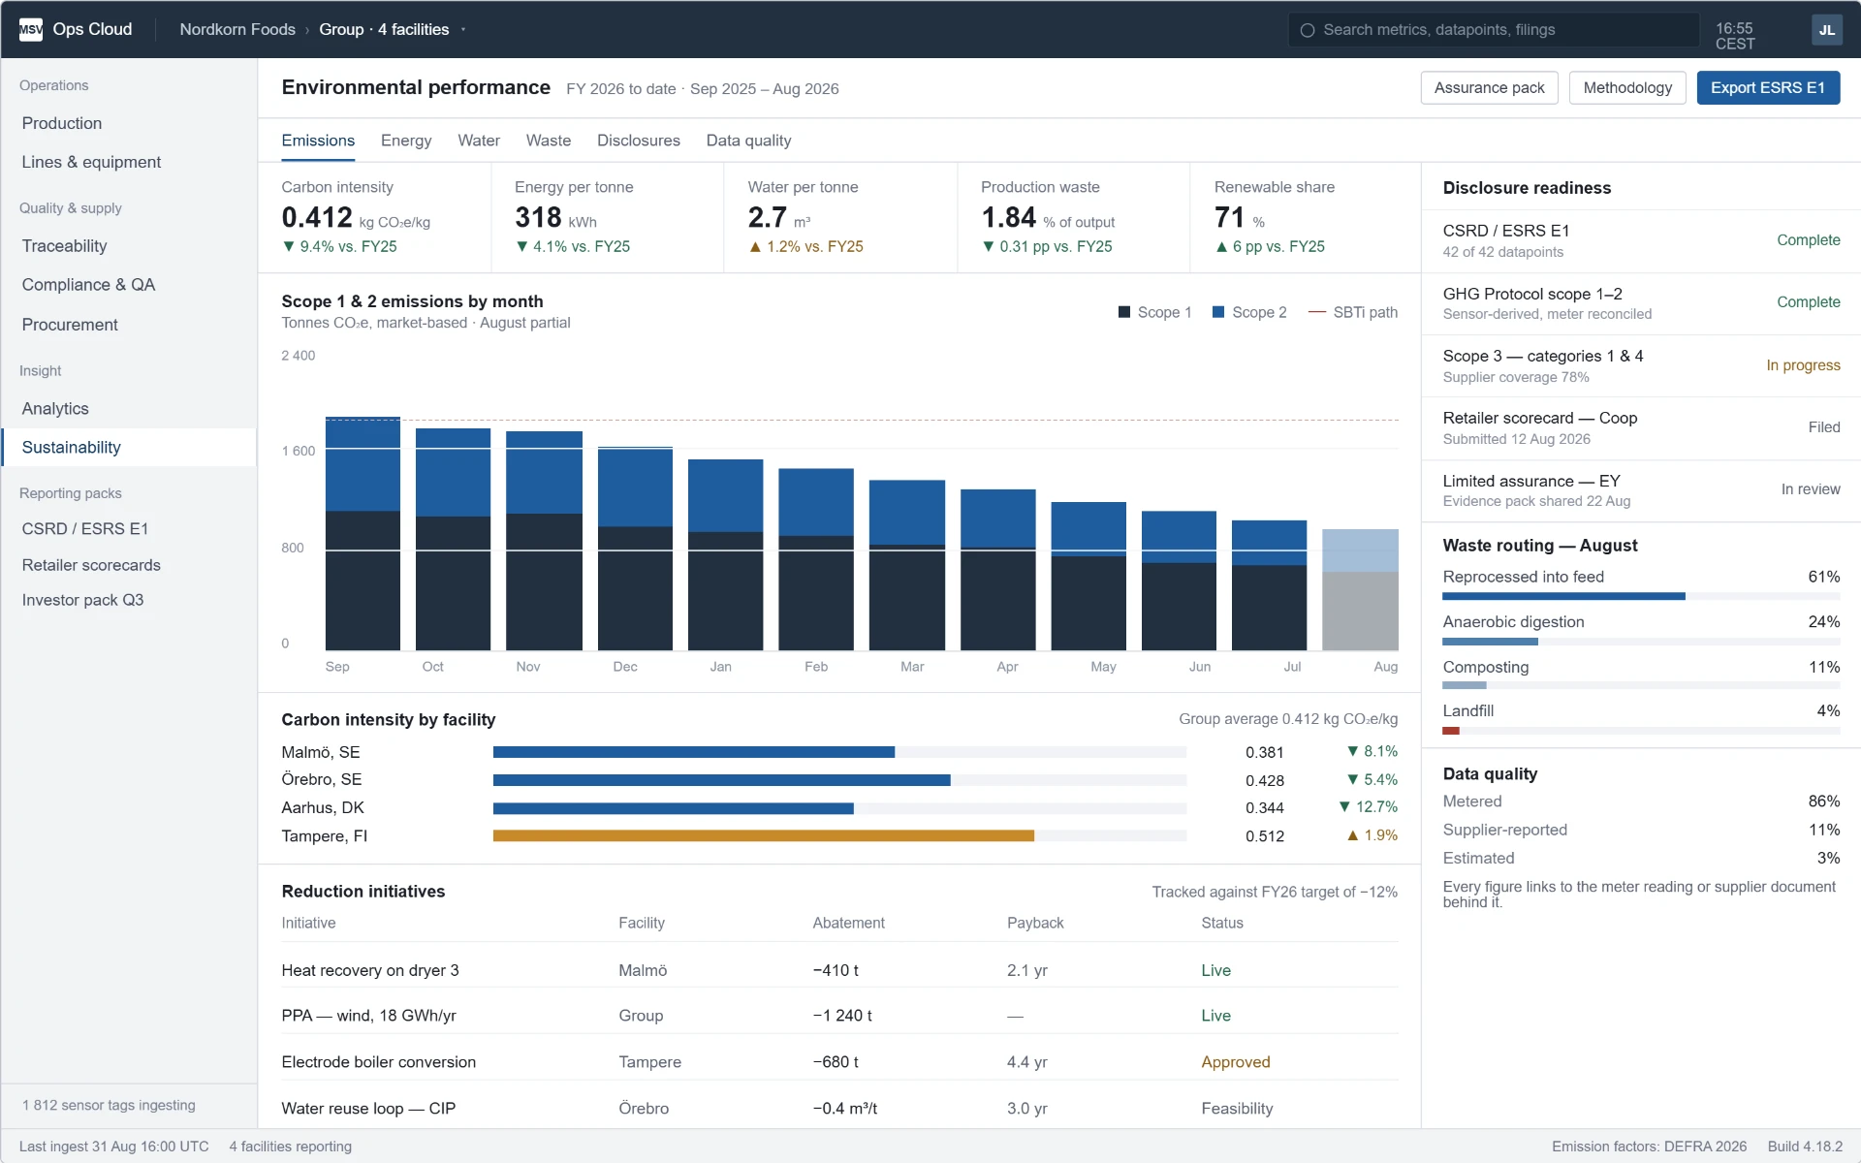Select the Production waste KPI card
The image size is (1861, 1163).
pyautogui.click(x=1074, y=218)
